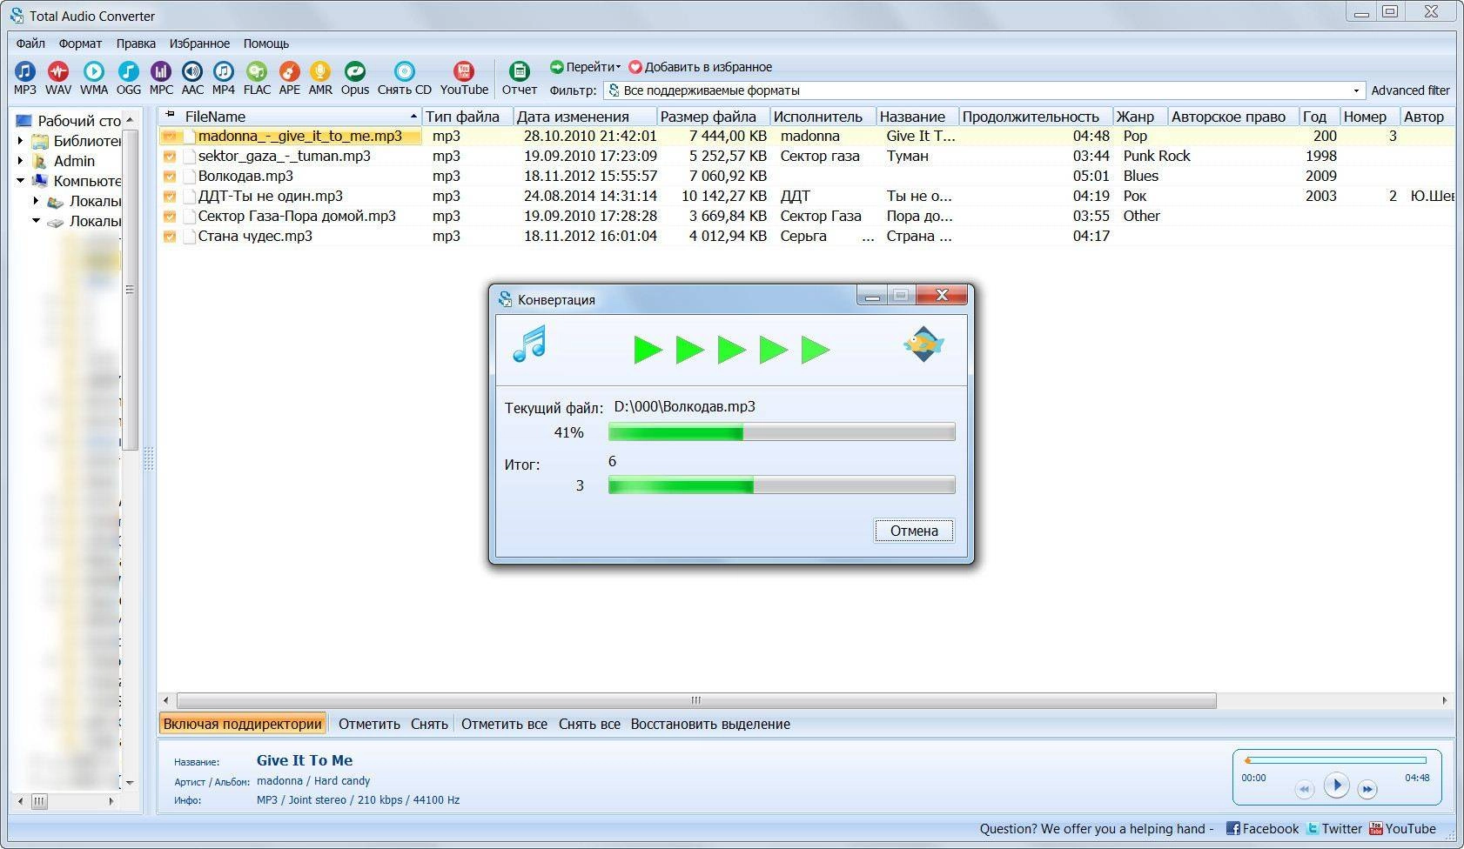This screenshot has width=1464, height=849.
Task: Expand the Библиотеки tree node
Action: pyautogui.click(x=20, y=141)
